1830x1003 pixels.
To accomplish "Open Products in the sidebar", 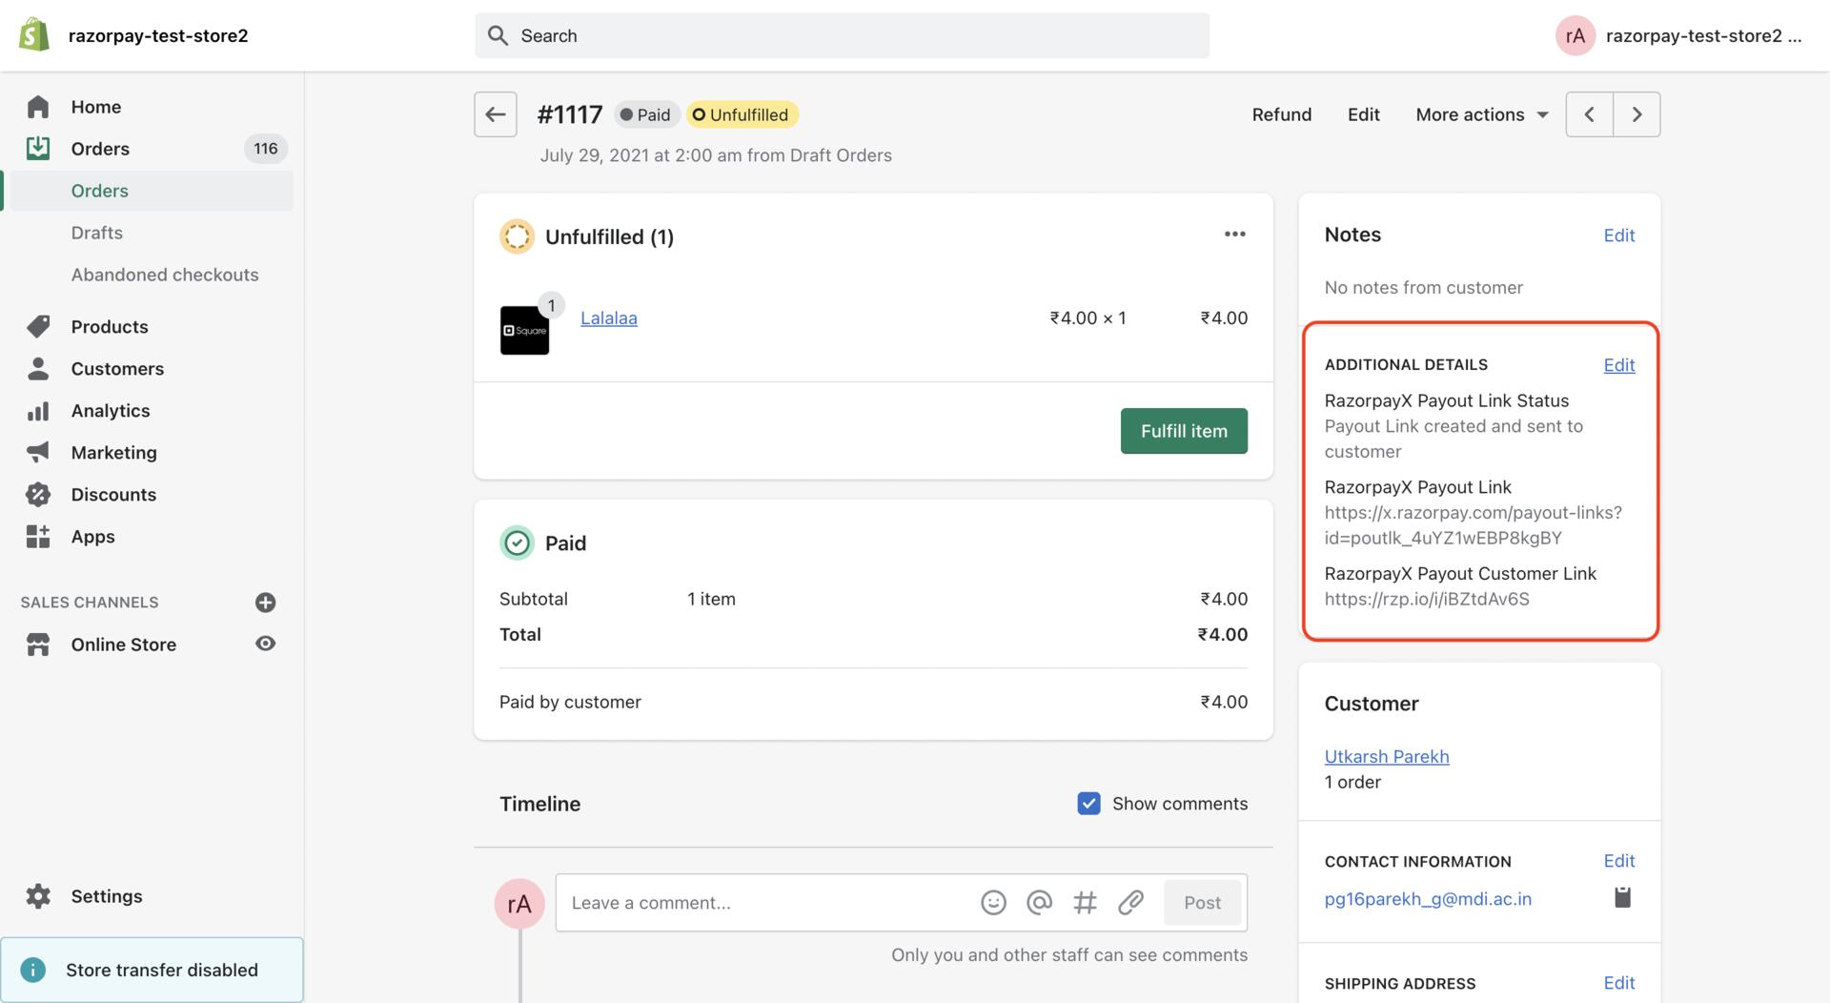I will click(110, 326).
